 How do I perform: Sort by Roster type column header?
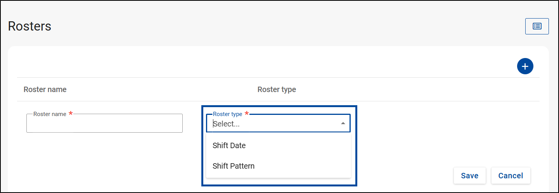277,89
